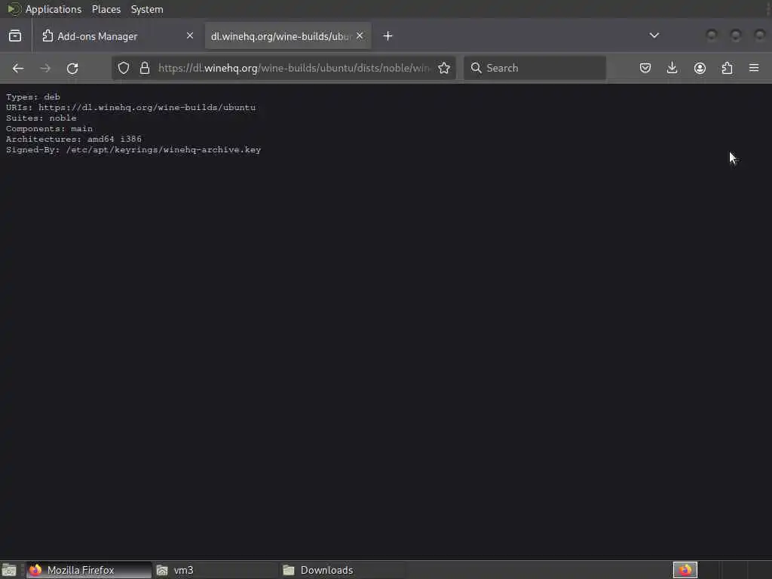Screen dimensions: 772x579
Task: Click the Firefox workspace switcher thumbnail
Action: (685, 570)
